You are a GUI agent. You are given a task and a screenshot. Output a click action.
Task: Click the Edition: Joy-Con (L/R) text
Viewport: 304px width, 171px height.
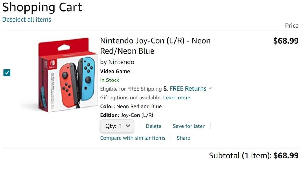click(x=127, y=115)
